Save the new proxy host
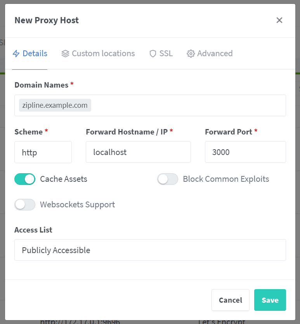This screenshot has width=300, height=324. pyautogui.click(x=270, y=300)
